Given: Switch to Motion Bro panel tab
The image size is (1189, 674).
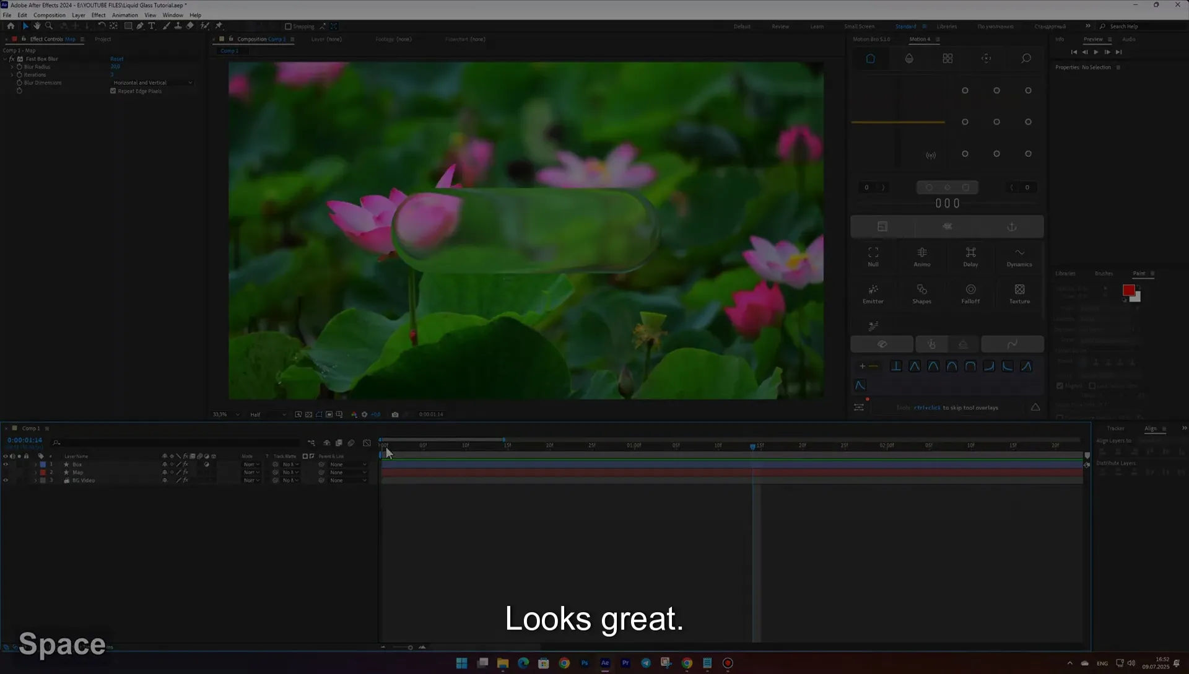Looking at the screenshot, I should pyautogui.click(x=871, y=39).
